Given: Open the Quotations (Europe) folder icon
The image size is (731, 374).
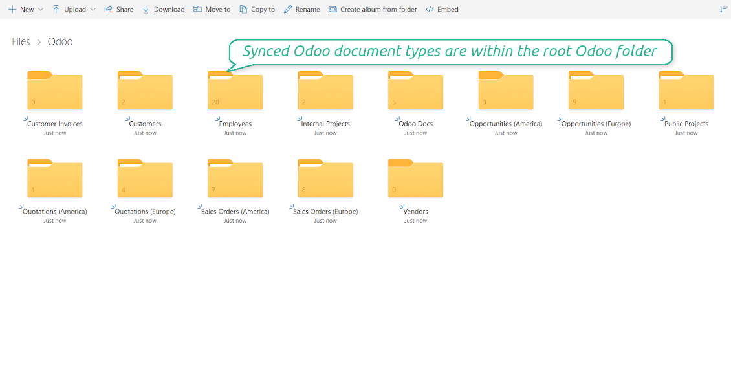Looking at the screenshot, I should pos(145,178).
